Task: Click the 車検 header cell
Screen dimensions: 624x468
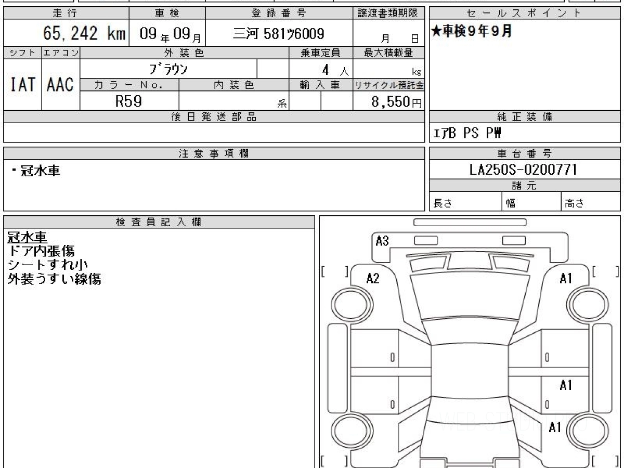Action: [166, 14]
